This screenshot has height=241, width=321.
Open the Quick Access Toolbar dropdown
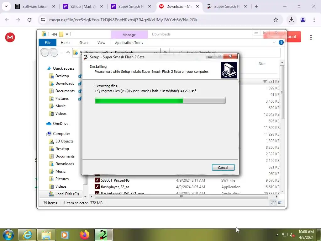[x=67, y=34]
